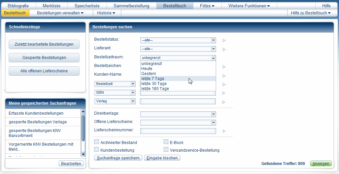The width and height of the screenshot is (339, 174).
Task: Click the arrow icon beside Lieferant dropdown
Action: [x=224, y=49]
